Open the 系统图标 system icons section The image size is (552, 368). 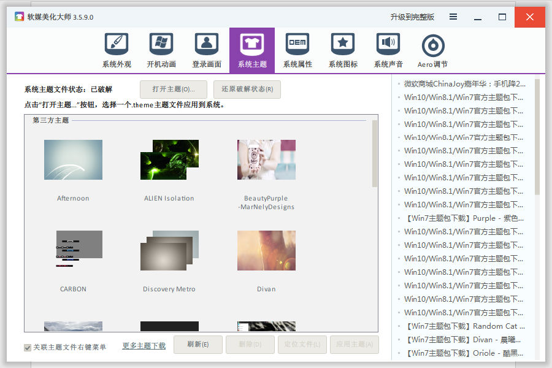tap(343, 50)
